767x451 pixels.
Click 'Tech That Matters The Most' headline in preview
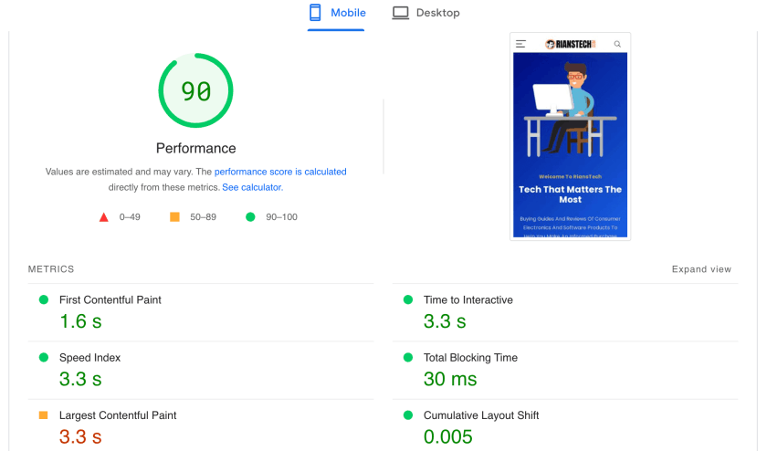click(x=571, y=194)
